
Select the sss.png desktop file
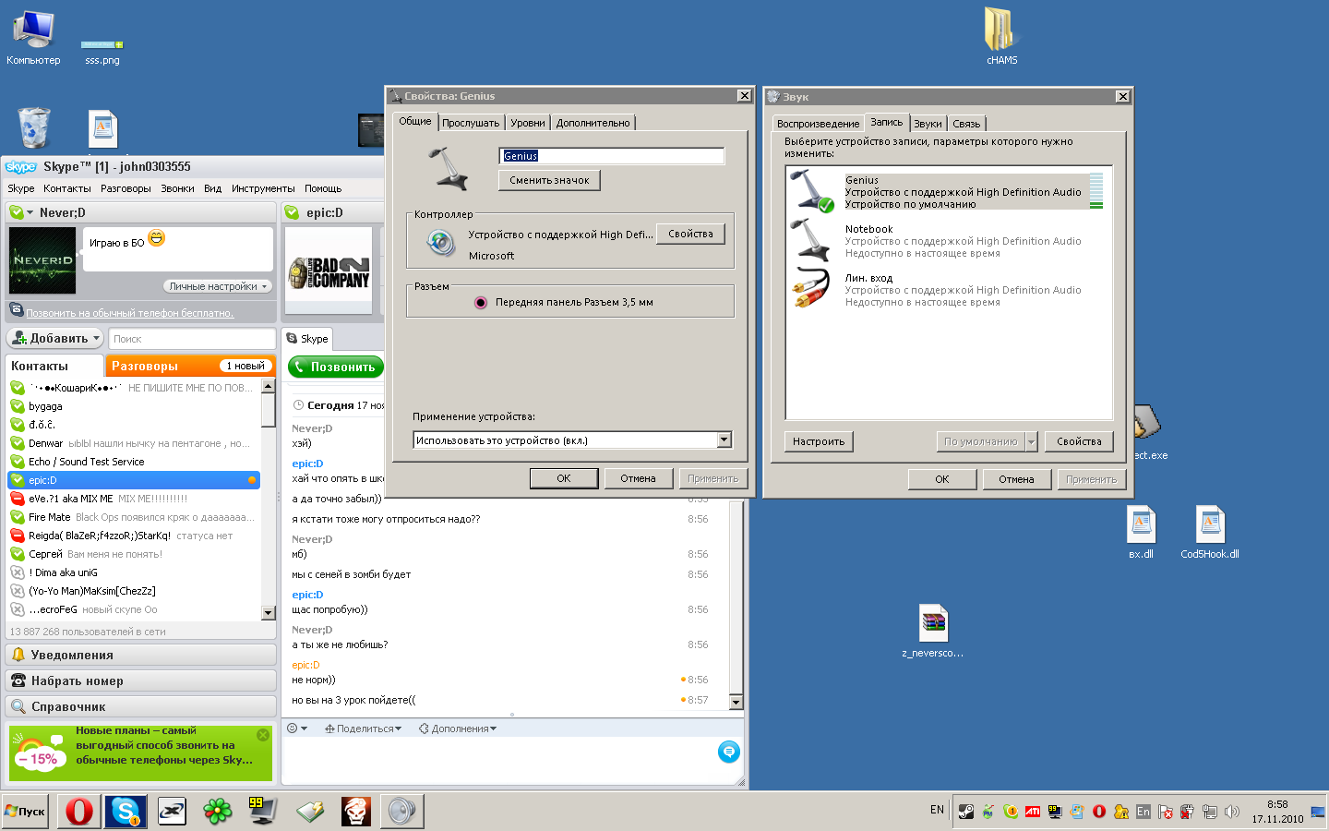point(102,53)
